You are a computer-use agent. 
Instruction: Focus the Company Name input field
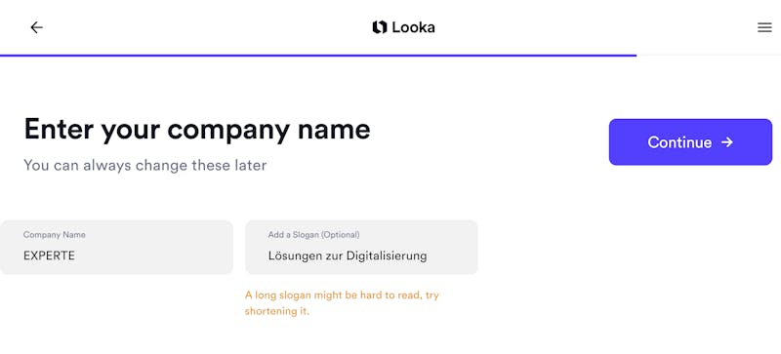(116, 248)
